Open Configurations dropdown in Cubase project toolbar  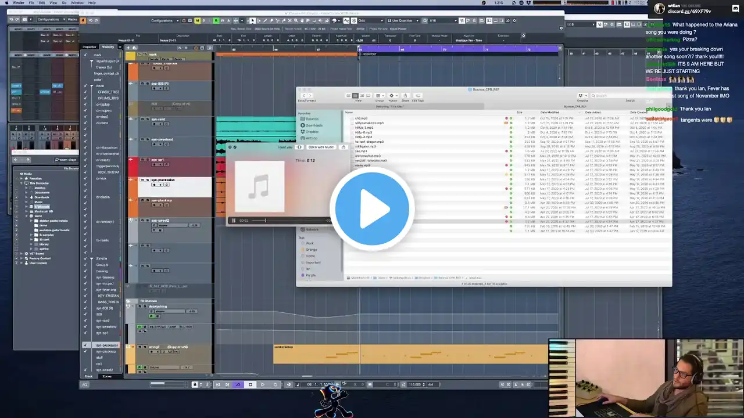click(164, 20)
